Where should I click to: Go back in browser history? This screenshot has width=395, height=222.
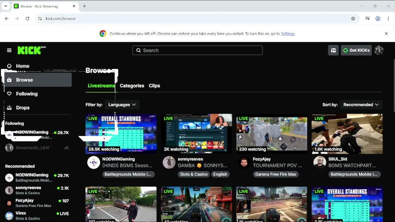tap(7, 18)
